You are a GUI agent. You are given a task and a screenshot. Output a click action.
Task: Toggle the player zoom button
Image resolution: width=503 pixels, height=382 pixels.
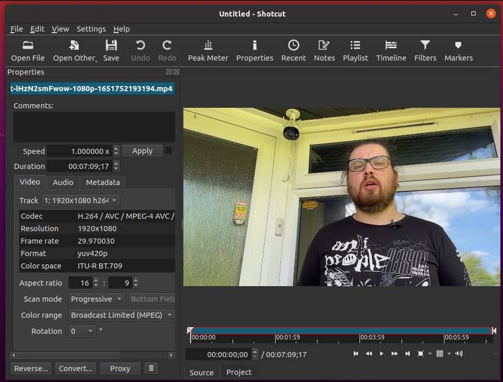click(421, 354)
